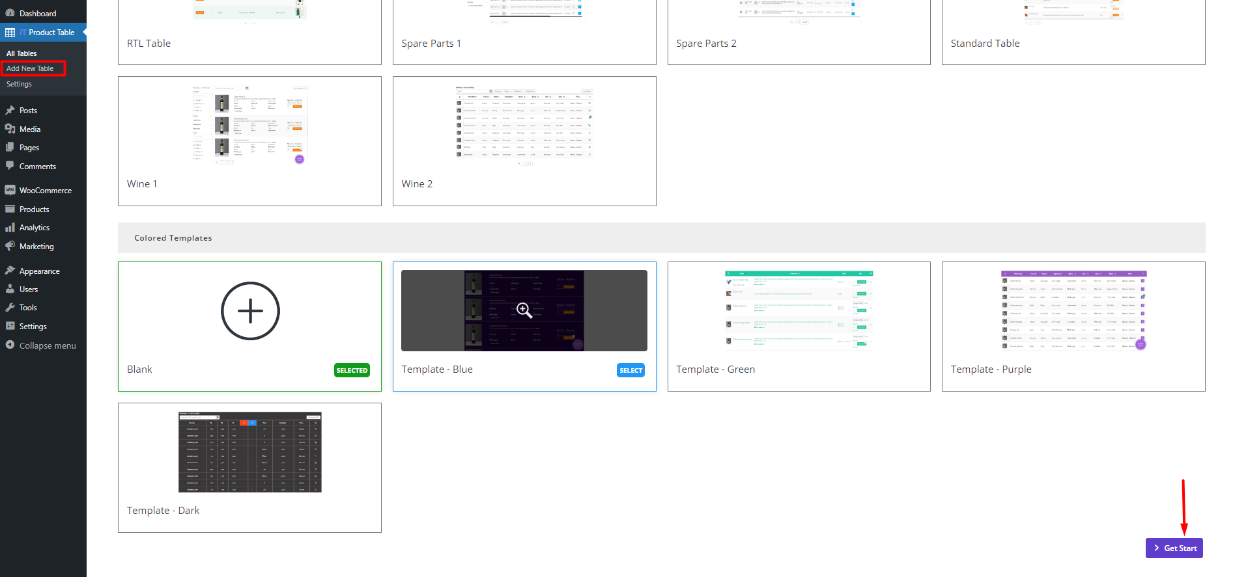Click the Appearance paintbrush icon

tap(10, 271)
